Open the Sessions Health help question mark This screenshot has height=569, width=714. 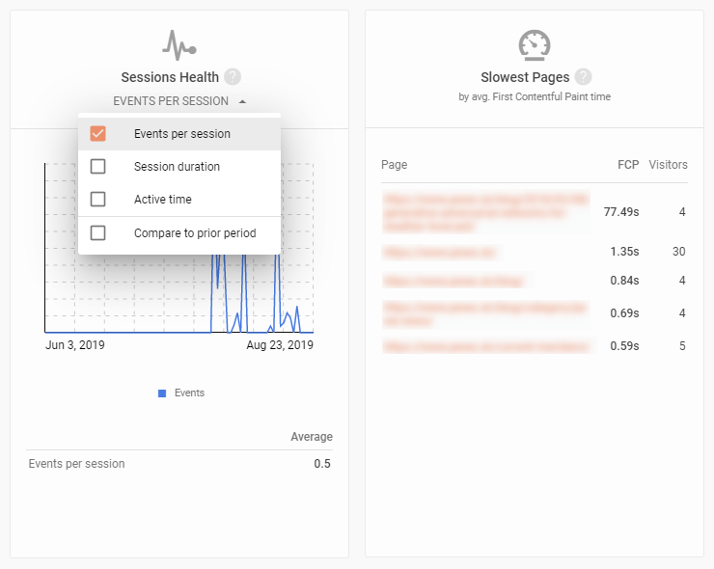(233, 77)
